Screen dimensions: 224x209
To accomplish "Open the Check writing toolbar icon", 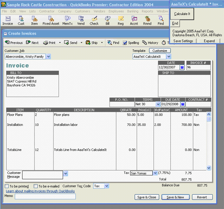I will tap(94, 21).
